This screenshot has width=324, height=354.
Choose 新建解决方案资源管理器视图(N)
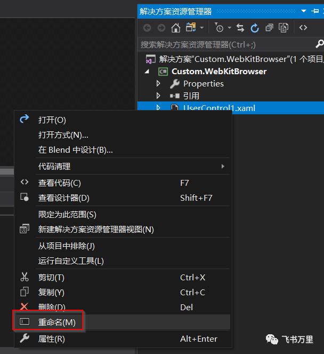click(x=122, y=229)
